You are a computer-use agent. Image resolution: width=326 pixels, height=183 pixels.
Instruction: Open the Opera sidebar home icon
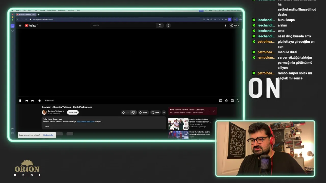12,26
